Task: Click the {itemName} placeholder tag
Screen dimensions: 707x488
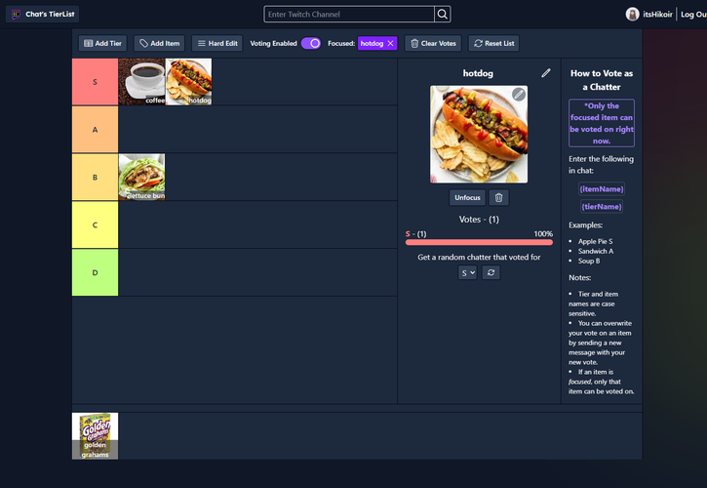Action: coord(602,189)
